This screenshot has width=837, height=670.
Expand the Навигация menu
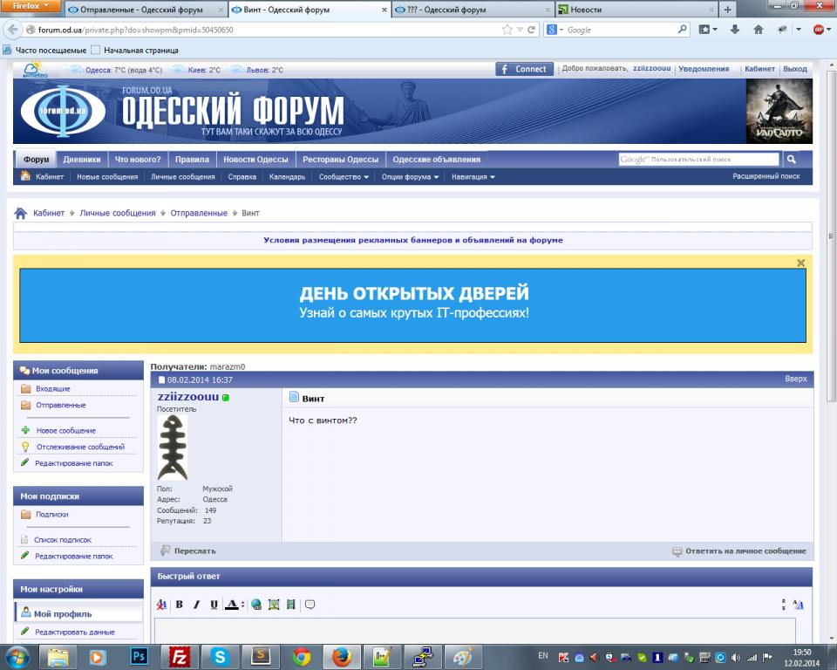point(473,177)
